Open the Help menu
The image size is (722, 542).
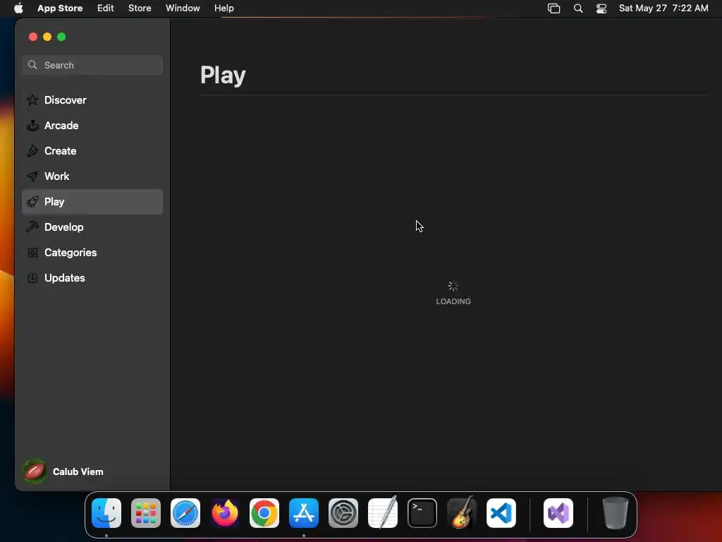coord(224,8)
